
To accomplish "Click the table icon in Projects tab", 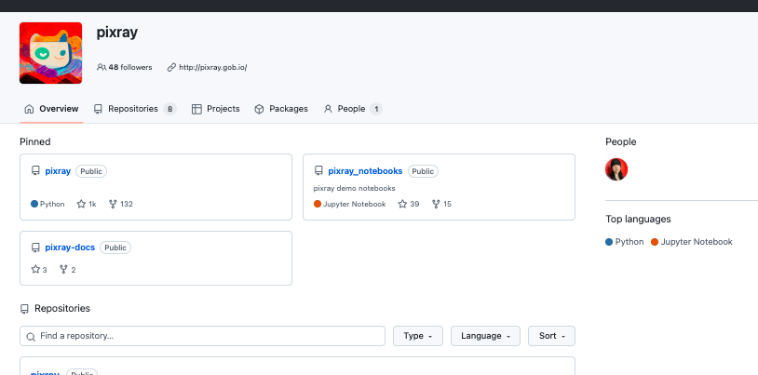I will tap(196, 109).
